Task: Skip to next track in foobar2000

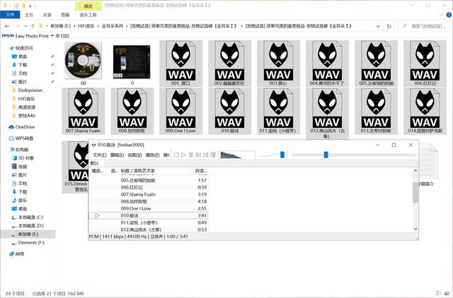Action: click(207, 155)
